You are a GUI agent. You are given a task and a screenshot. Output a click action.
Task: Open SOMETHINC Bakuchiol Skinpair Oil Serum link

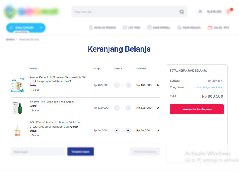click(x=55, y=123)
